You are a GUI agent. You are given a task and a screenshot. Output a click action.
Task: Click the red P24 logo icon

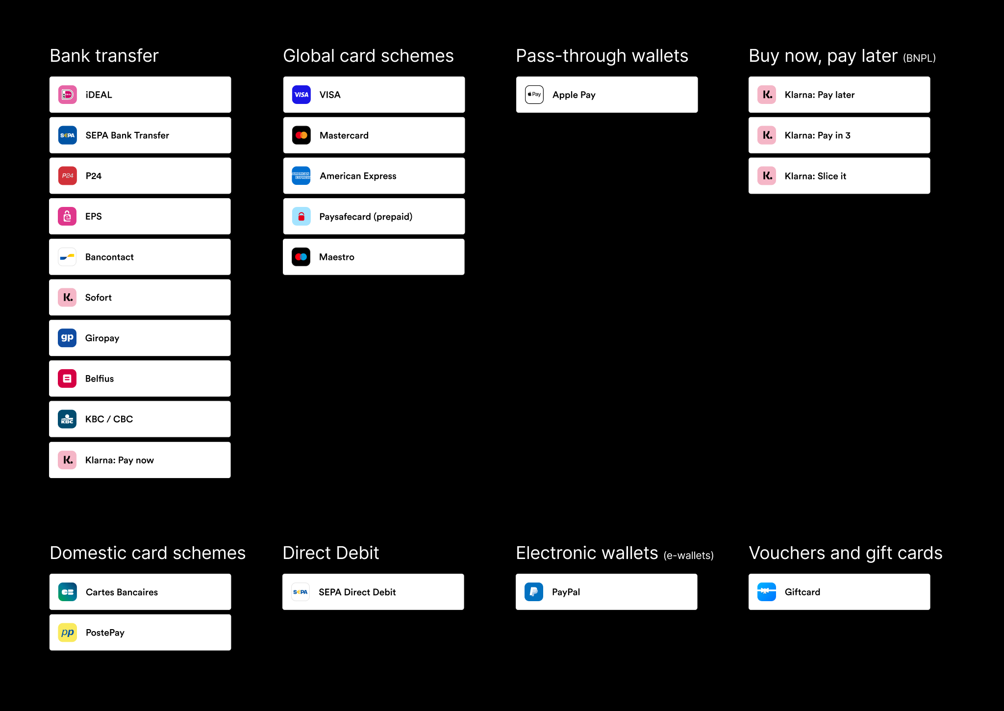(68, 176)
